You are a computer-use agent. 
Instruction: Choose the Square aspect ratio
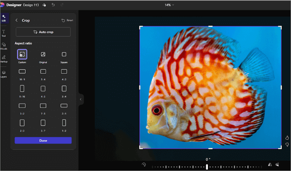(x=64, y=54)
